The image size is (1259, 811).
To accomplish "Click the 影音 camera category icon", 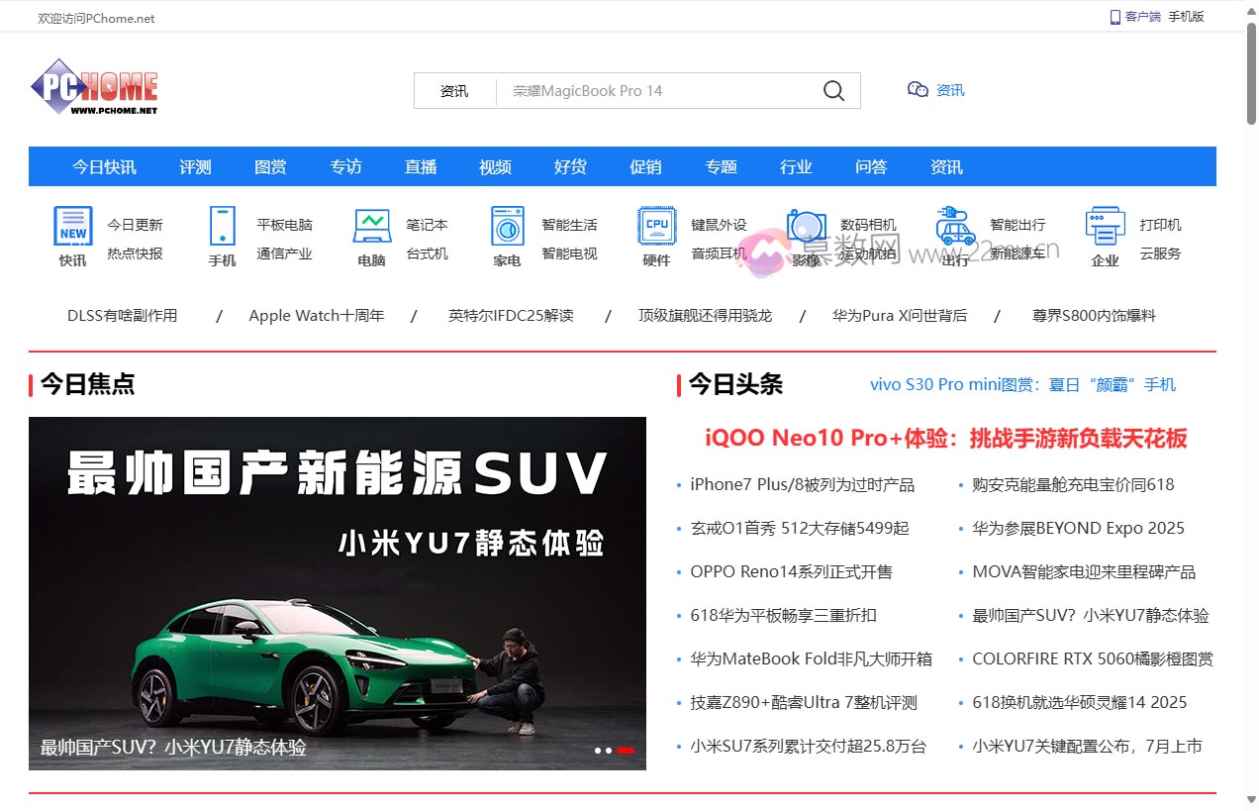I will point(805,232).
